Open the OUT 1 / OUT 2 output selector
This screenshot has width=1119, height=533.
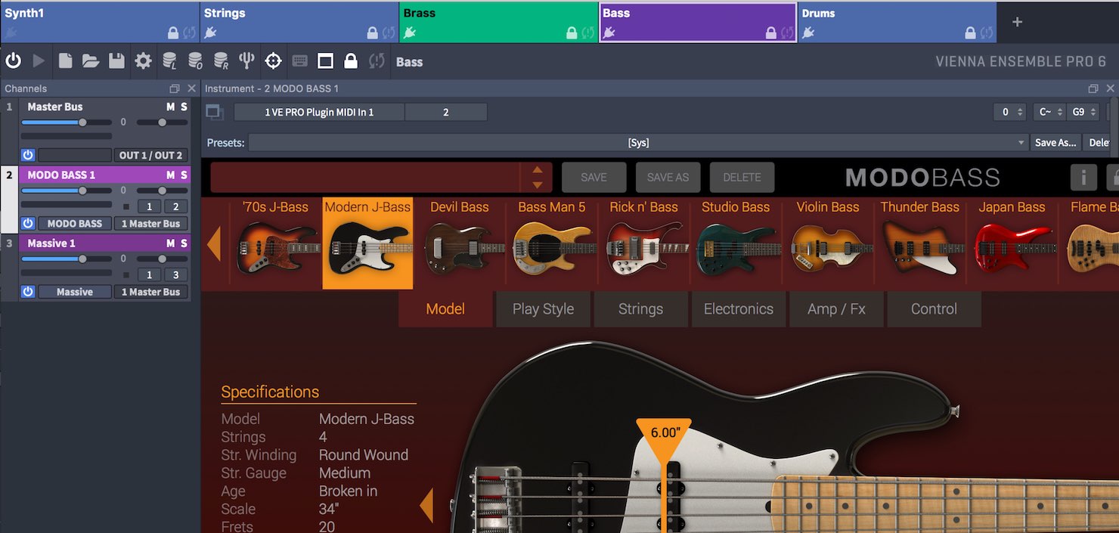(150, 155)
